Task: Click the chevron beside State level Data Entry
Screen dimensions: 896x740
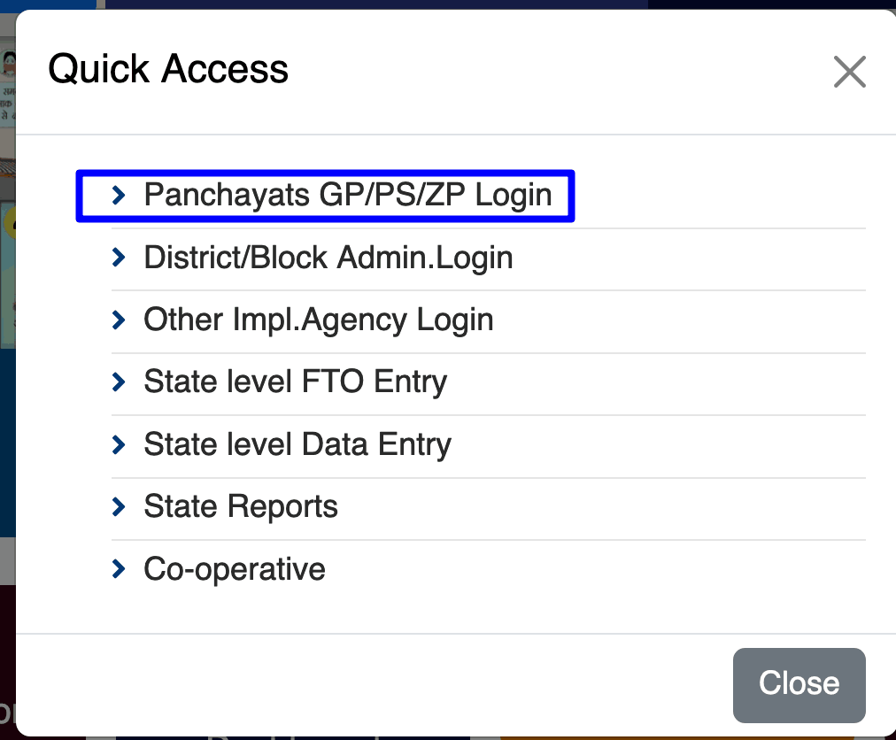Action: 120,444
